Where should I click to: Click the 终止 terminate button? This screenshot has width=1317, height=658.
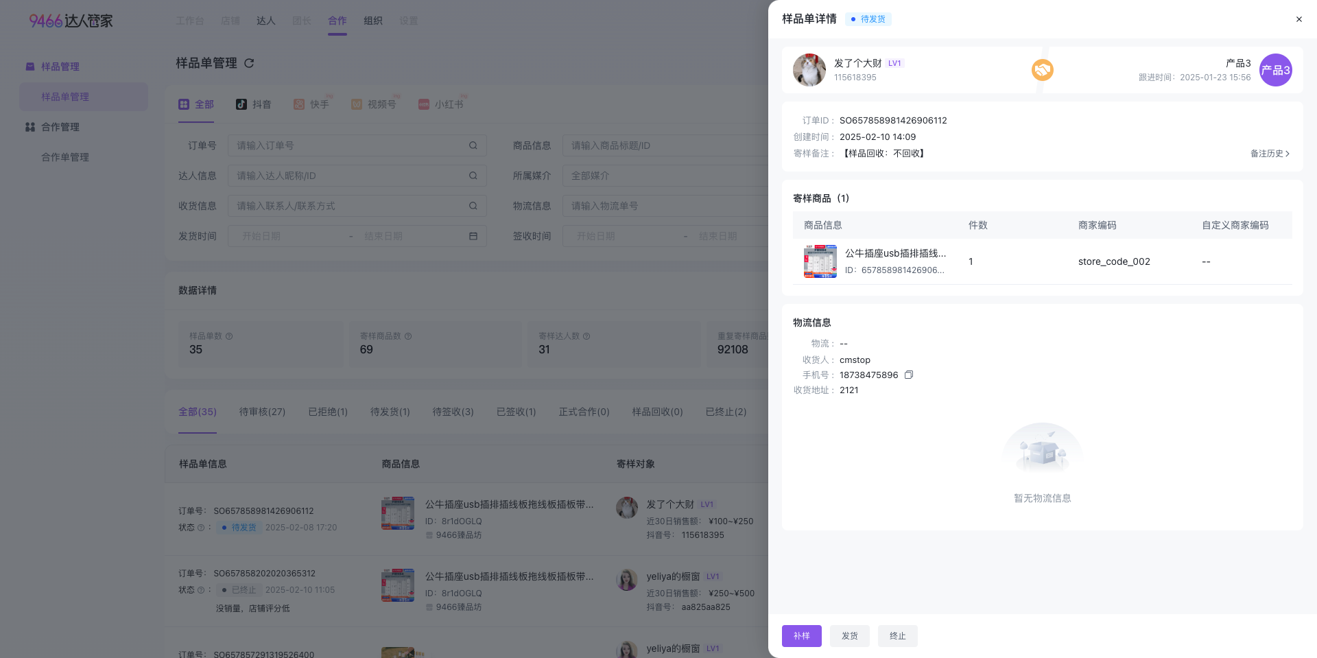pos(898,636)
